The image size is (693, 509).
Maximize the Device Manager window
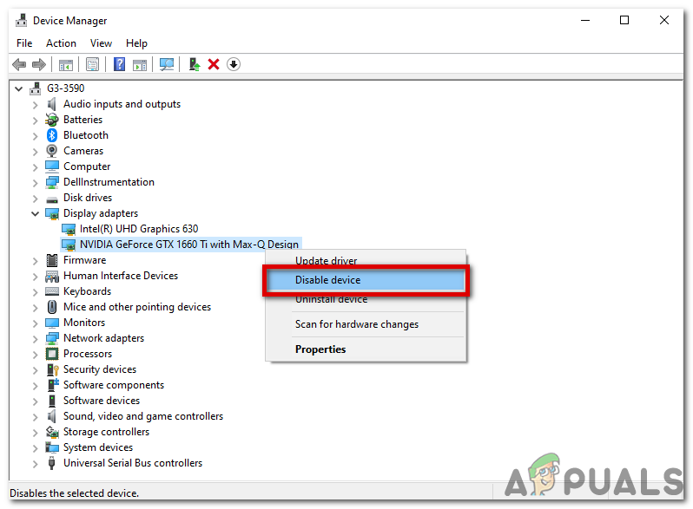(624, 20)
